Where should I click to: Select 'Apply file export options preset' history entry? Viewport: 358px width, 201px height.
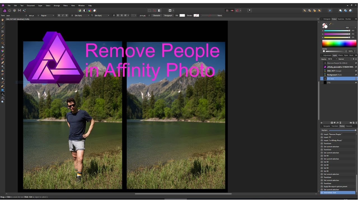[338, 186]
